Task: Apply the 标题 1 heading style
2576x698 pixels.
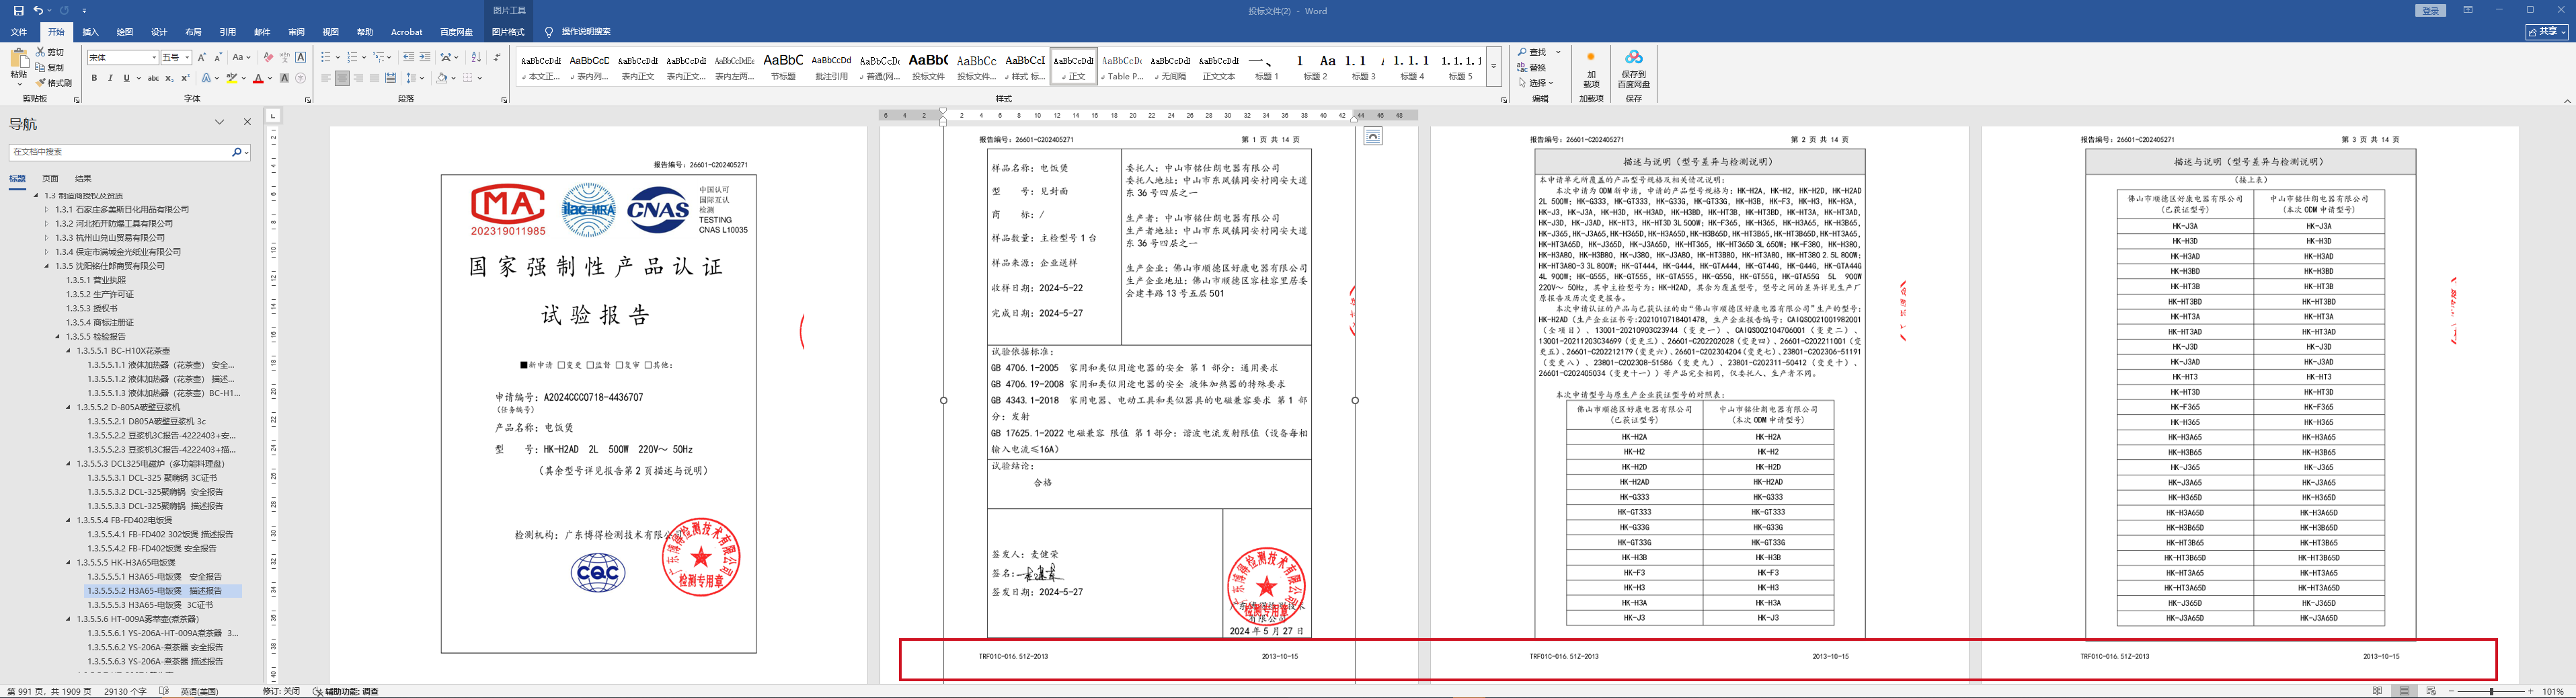Action: click(x=1268, y=67)
